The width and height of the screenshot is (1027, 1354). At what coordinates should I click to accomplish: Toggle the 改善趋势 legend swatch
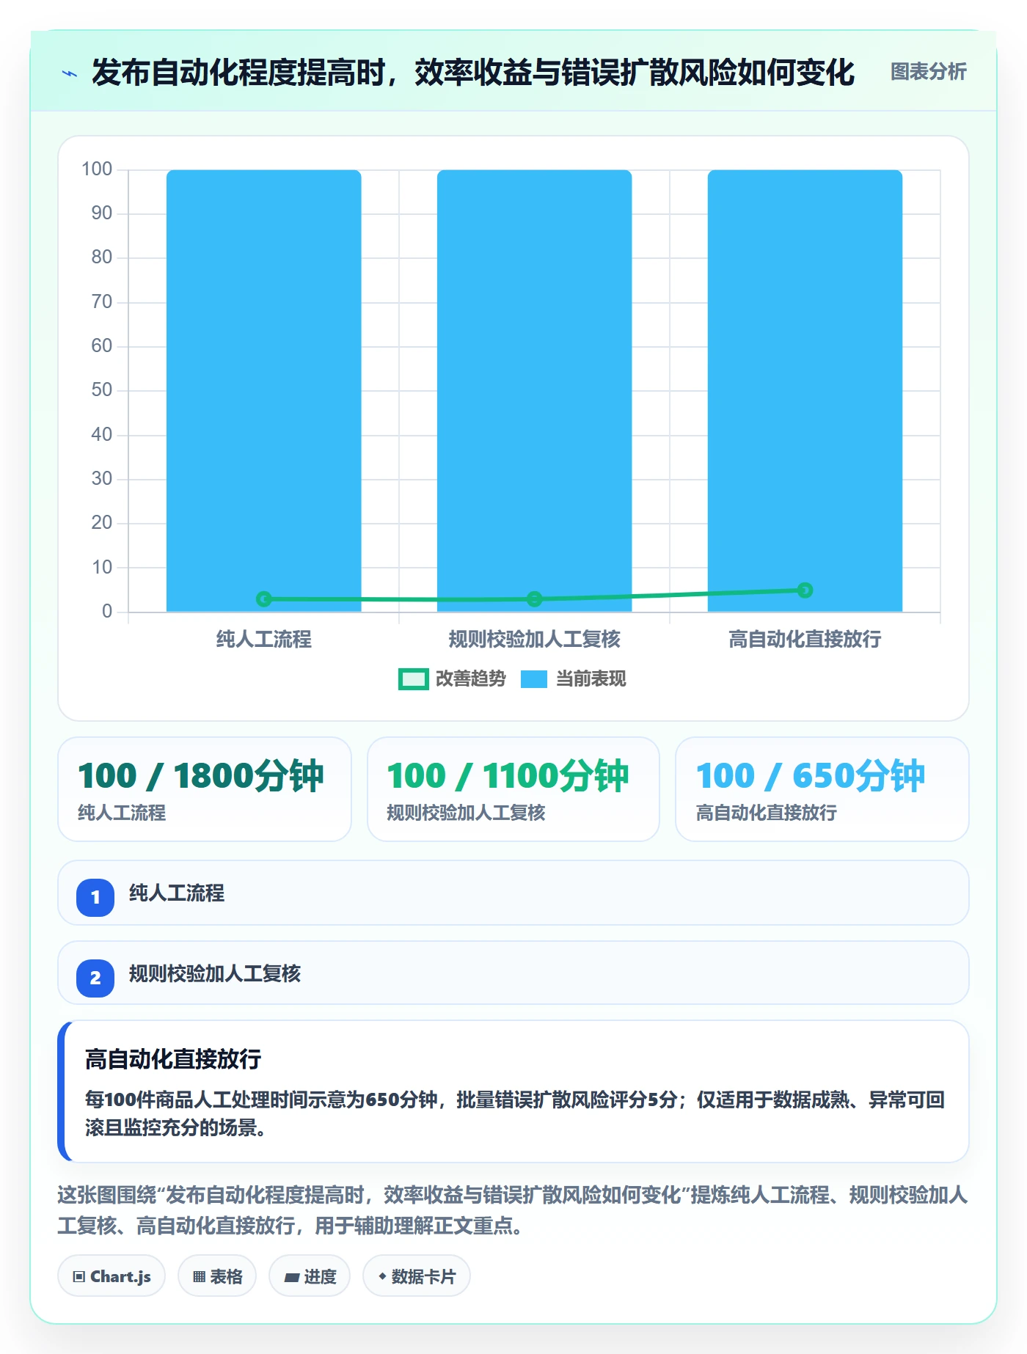(x=413, y=679)
